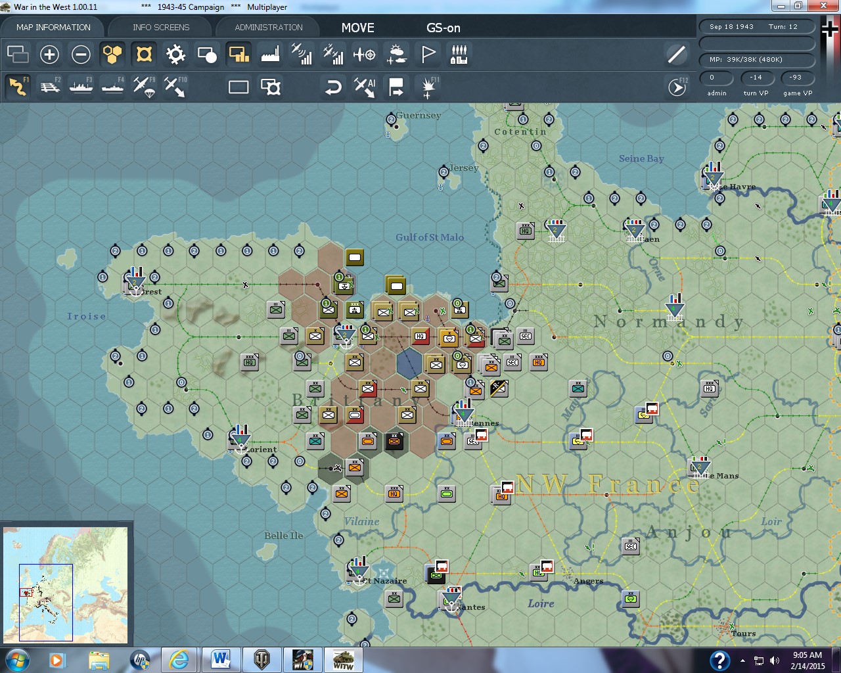Select the St Nazaire port icon
This screenshot has width=841, height=673.
click(358, 570)
